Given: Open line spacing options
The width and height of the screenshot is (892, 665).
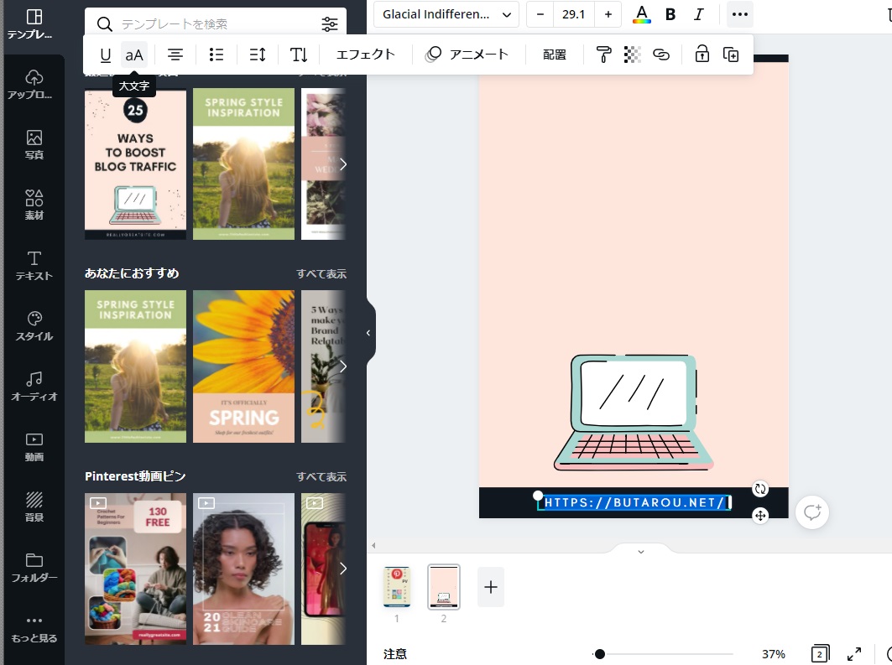Looking at the screenshot, I should coord(257,55).
